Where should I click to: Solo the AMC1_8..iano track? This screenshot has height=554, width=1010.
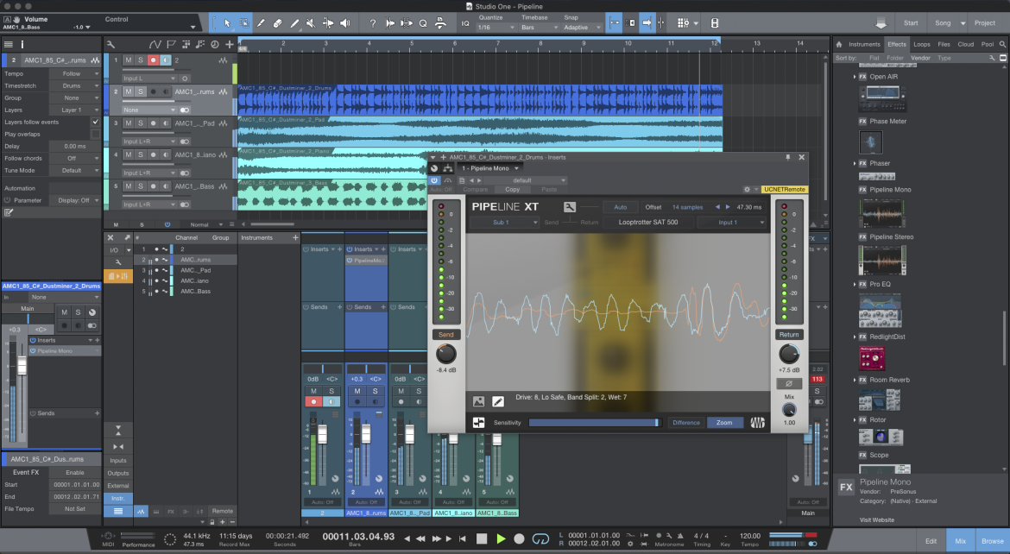click(141, 154)
